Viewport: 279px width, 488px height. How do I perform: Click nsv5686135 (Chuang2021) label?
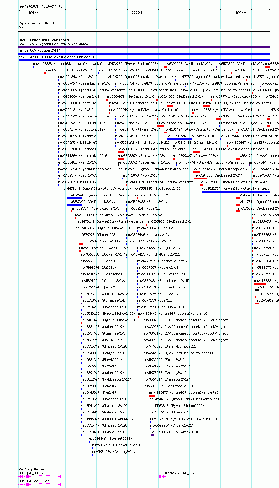[x=241, y=123]
